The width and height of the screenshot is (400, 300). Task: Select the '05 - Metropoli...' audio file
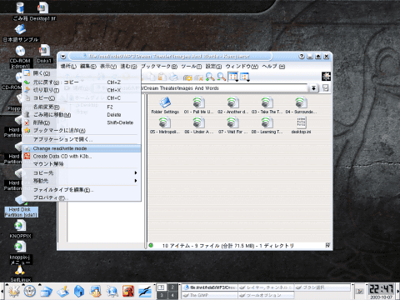(165, 125)
